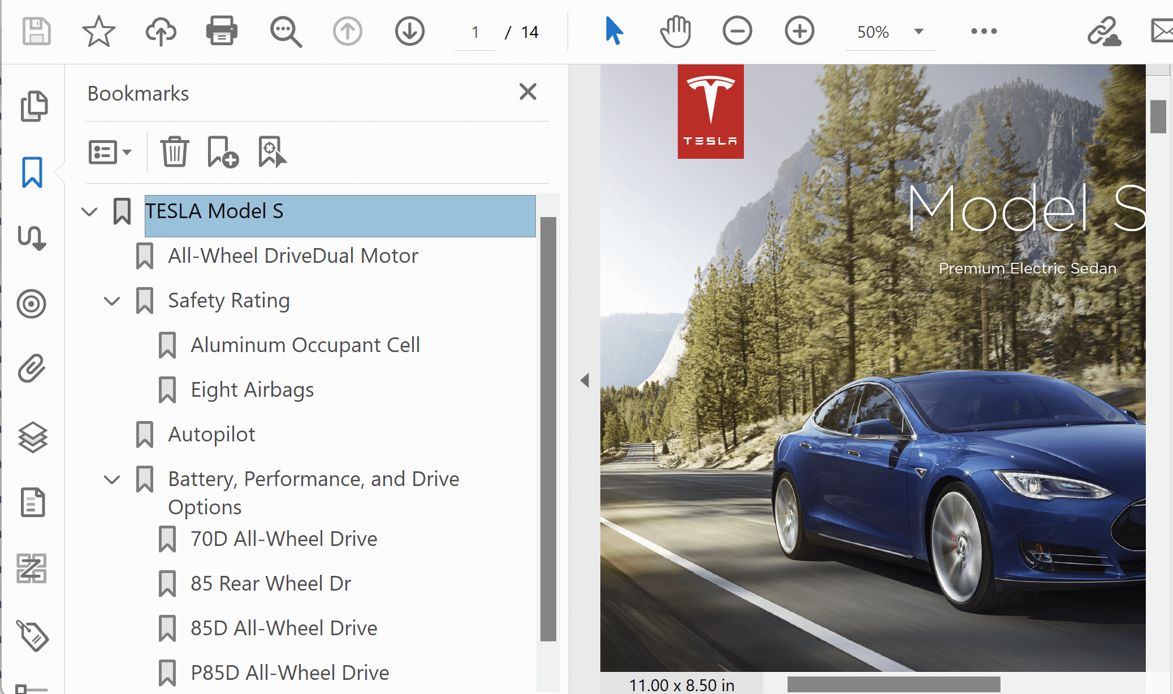Image resolution: width=1173 pixels, height=694 pixels.
Task: Zoom out with minus icon
Action: (737, 31)
